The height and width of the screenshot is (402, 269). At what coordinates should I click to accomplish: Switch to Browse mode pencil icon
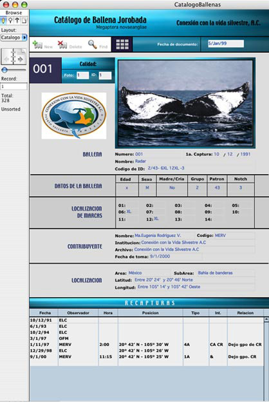tap(4, 20)
